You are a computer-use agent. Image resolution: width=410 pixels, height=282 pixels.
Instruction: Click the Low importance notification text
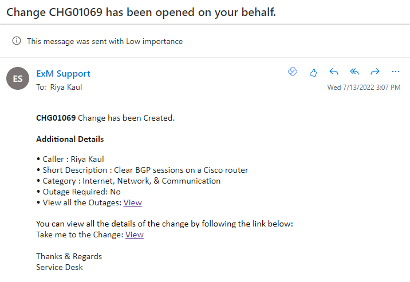[105, 41]
